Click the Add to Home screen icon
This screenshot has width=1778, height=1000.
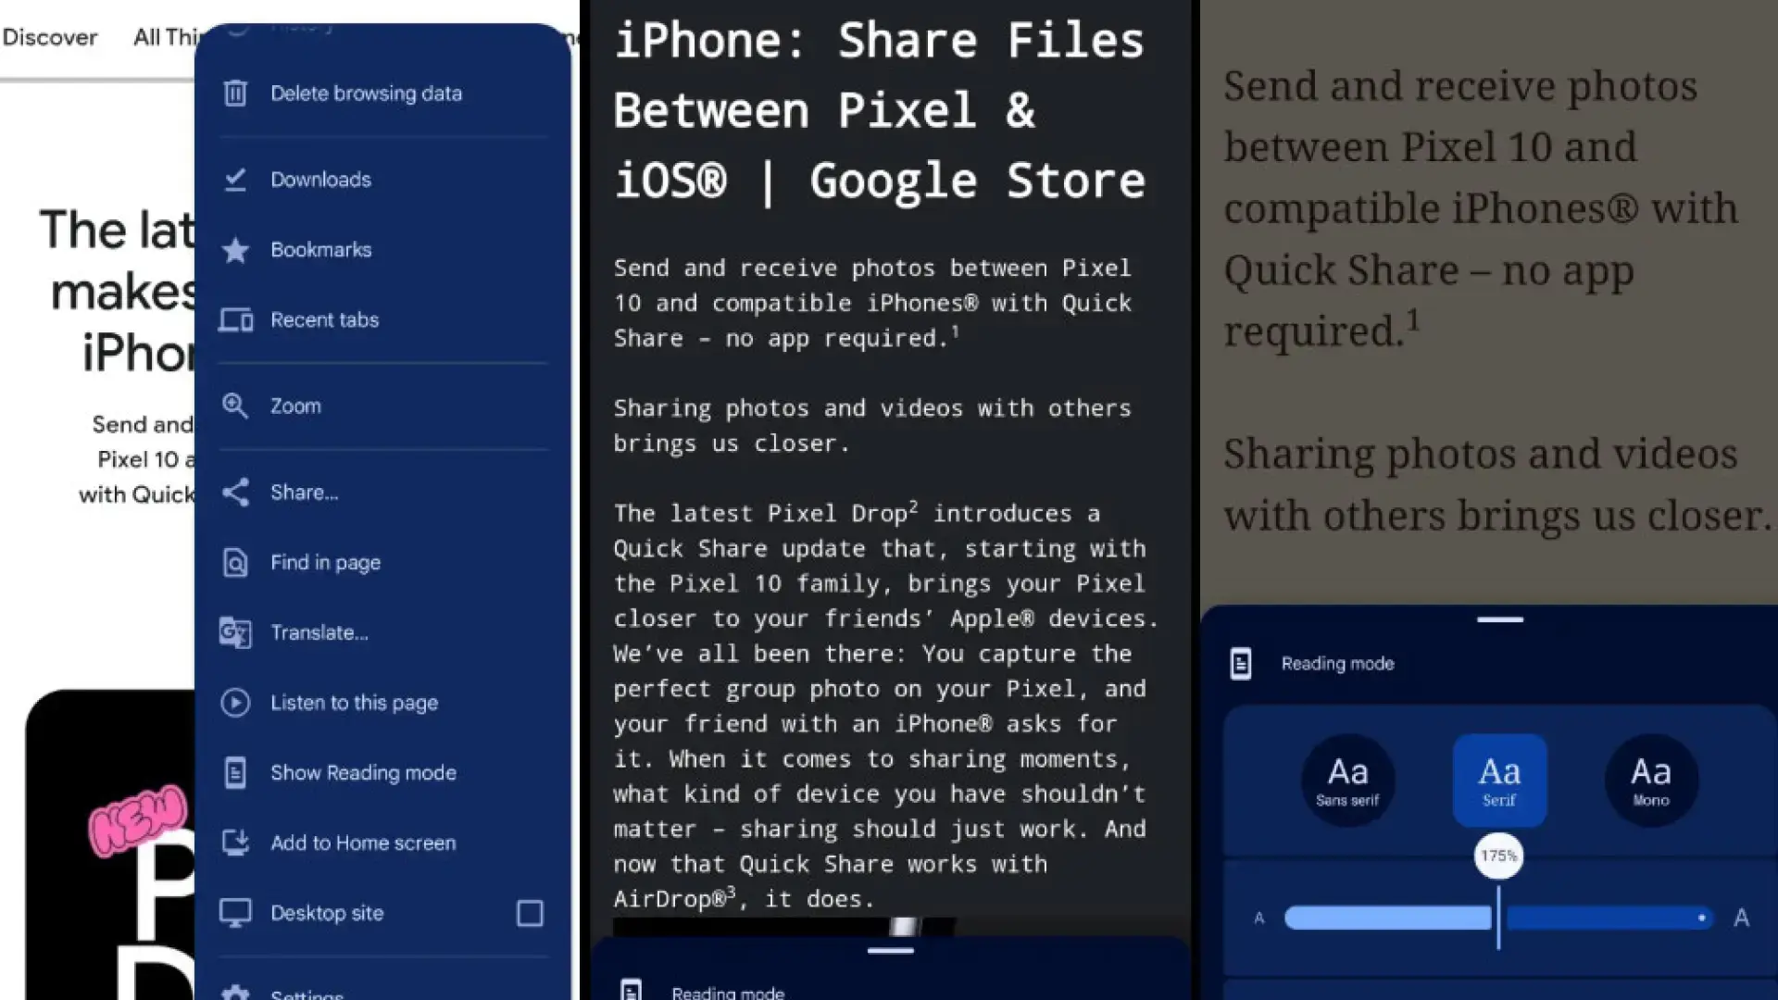(x=235, y=843)
